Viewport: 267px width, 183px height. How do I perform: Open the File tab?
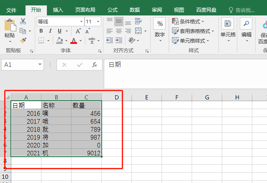click(11, 10)
